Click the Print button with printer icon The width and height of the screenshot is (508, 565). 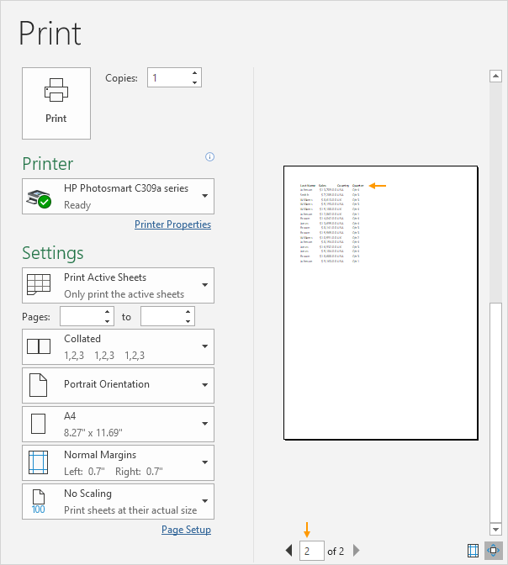(x=56, y=103)
